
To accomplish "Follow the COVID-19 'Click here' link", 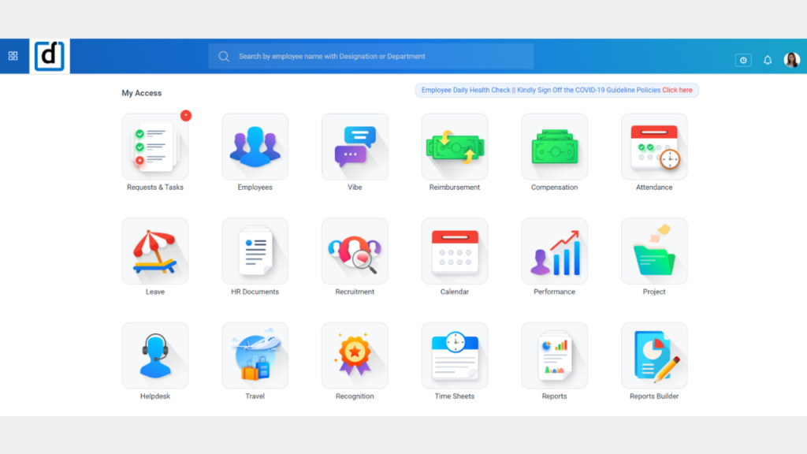I will click(x=677, y=91).
